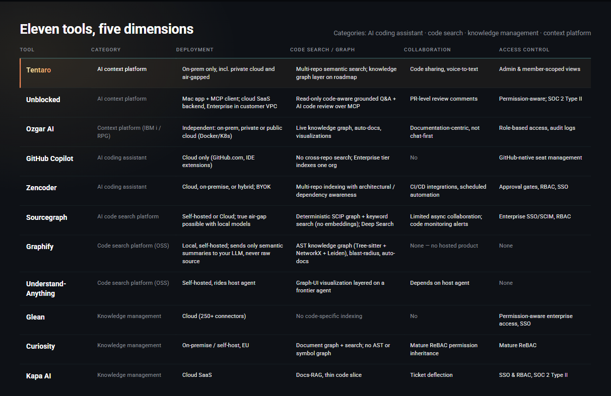This screenshot has height=396, width=611.
Task: Click the GitHub Copilot tool name
Action: [49, 159]
